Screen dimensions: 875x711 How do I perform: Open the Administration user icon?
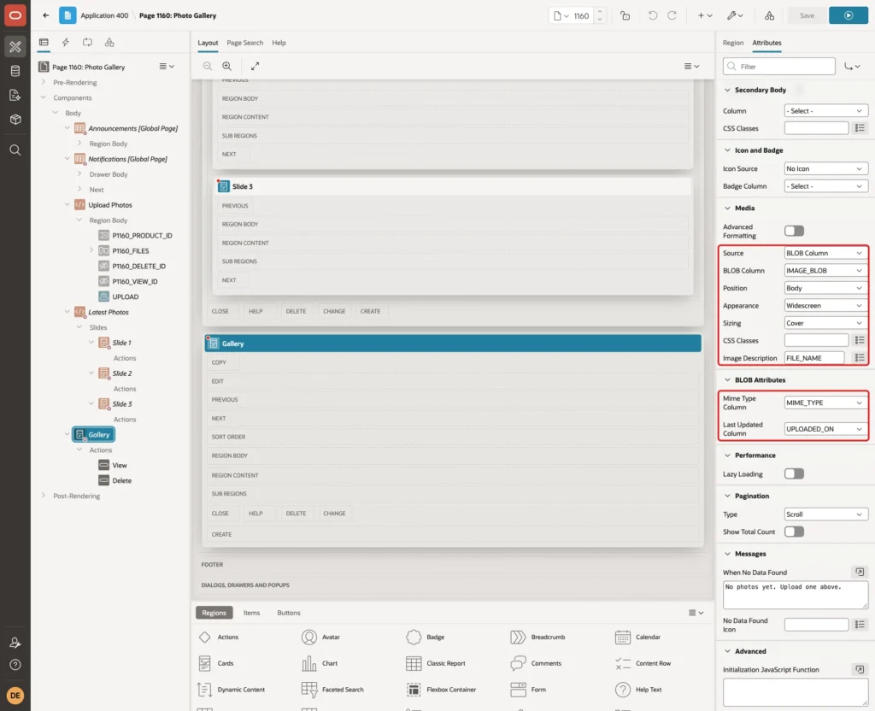coord(15,643)
